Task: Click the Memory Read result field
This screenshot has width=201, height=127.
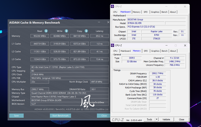Action: click(x=40, y=36)
